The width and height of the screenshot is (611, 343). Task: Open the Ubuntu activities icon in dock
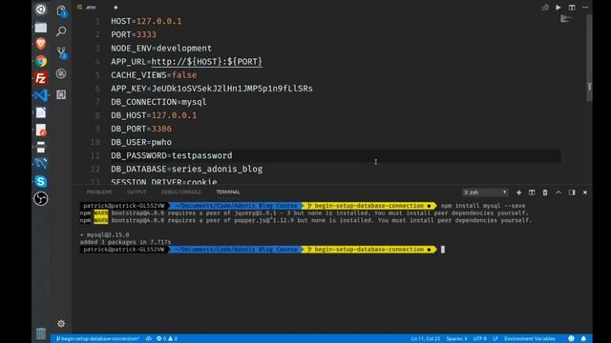(x=40, y=10)
